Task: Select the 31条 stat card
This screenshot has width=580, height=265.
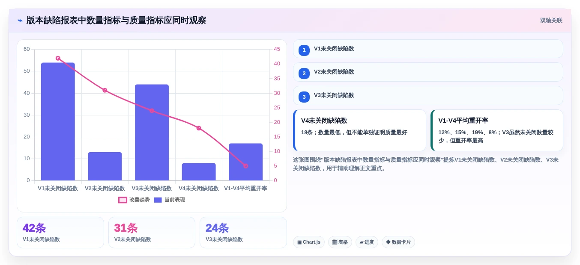Action: [x=152, y=233]
